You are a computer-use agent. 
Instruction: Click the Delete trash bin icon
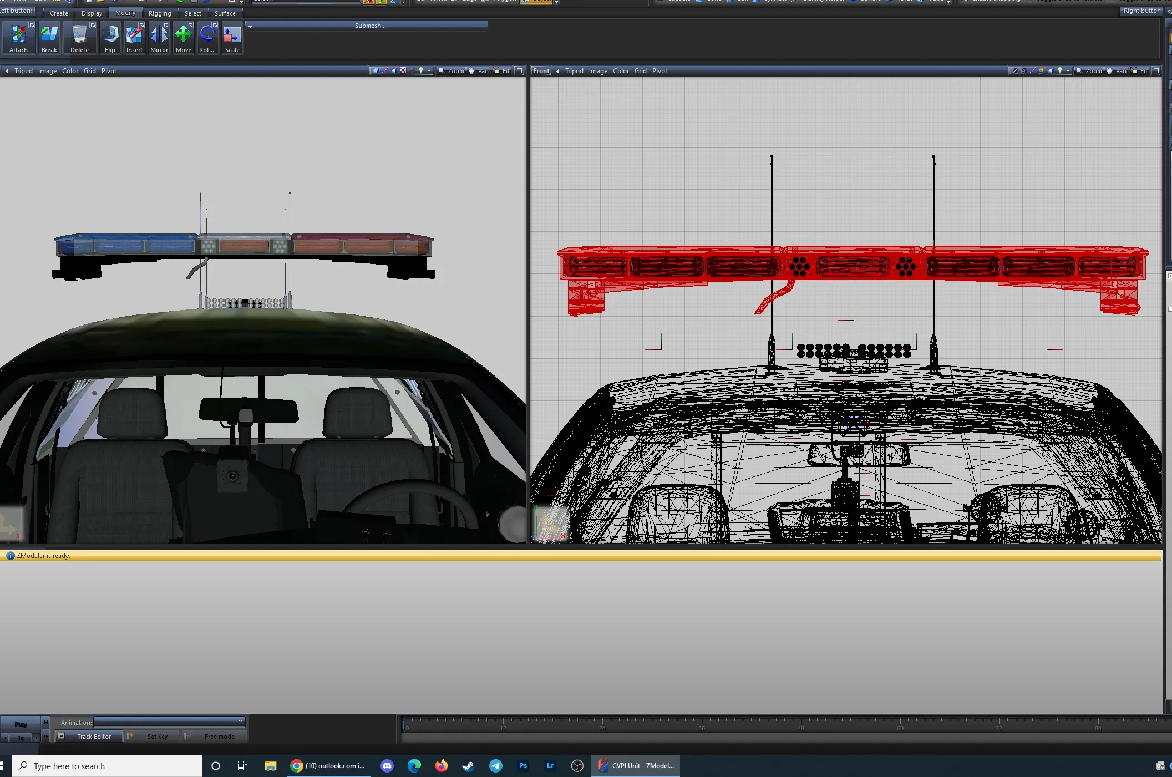click(79, 35)
